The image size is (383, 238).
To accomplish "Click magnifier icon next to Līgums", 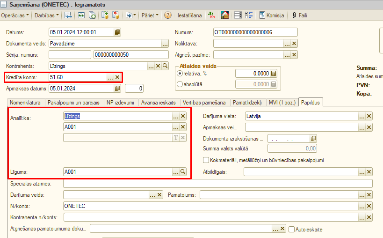I will [183, 172].
